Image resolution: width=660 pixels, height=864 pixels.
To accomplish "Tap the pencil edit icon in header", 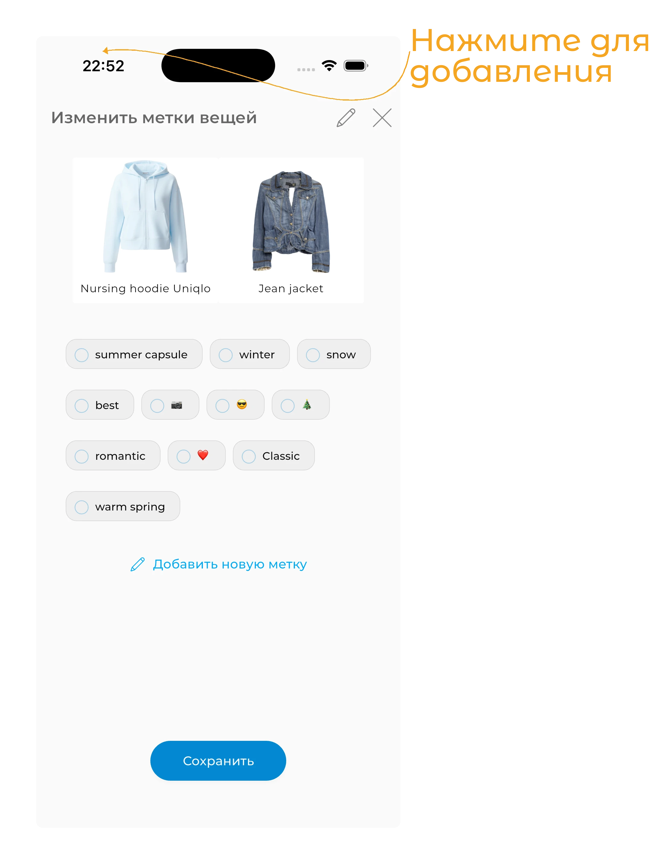I will [346, 118].
